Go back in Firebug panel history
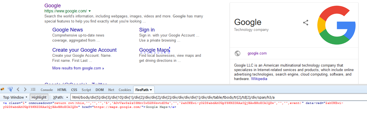This screenshot has width=367, height=125. (x=18, y=90)
